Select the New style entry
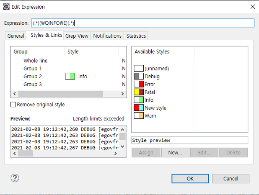The image size is (259, 195). coord(155,108)
